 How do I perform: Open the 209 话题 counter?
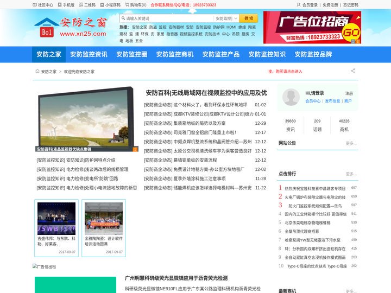[317, 125]
